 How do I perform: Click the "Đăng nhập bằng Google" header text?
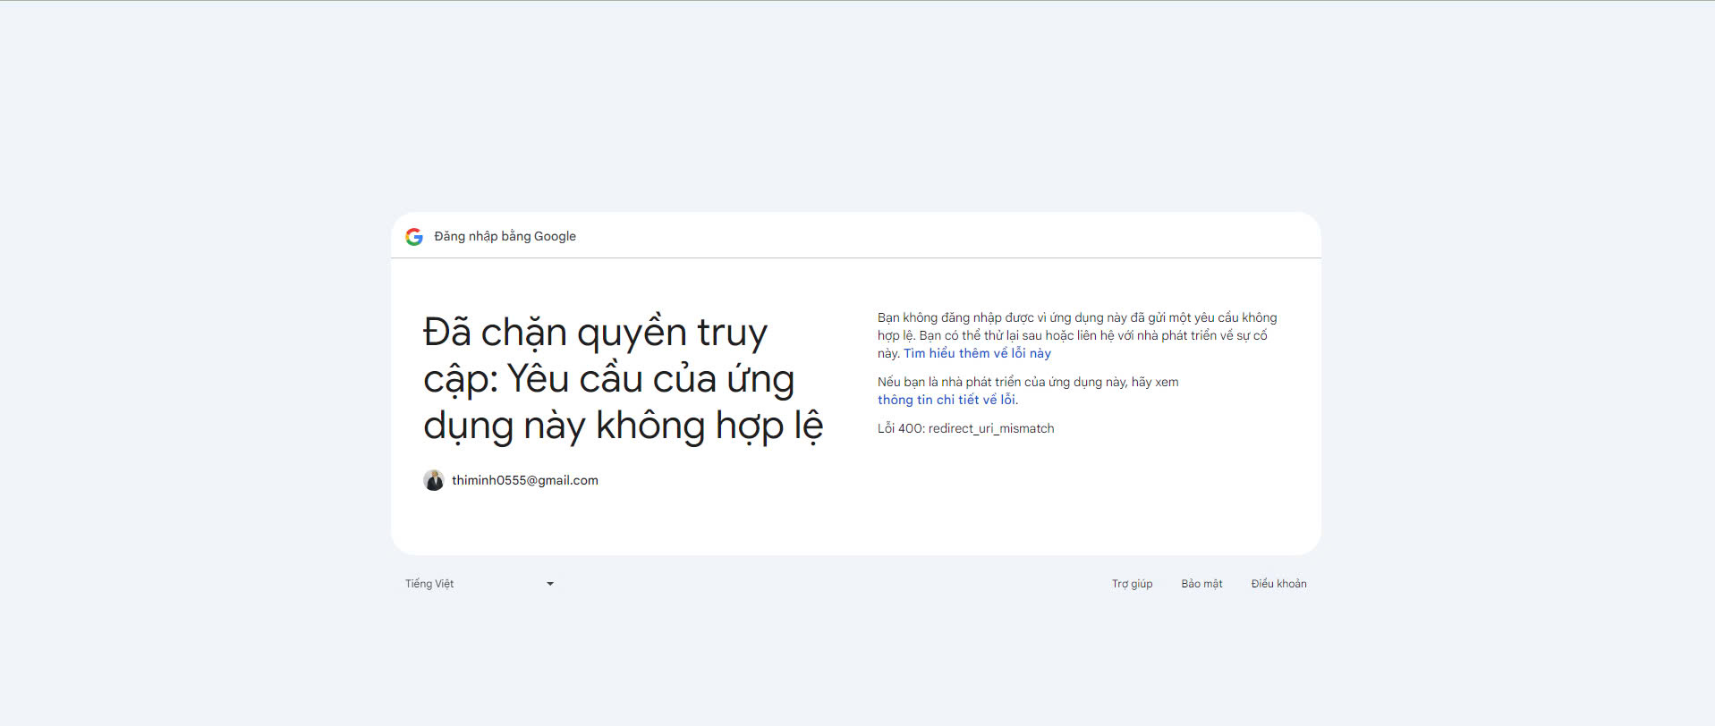coord(505,236)
